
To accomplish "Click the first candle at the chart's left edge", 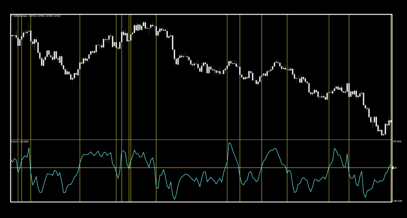I will point(12,36).
